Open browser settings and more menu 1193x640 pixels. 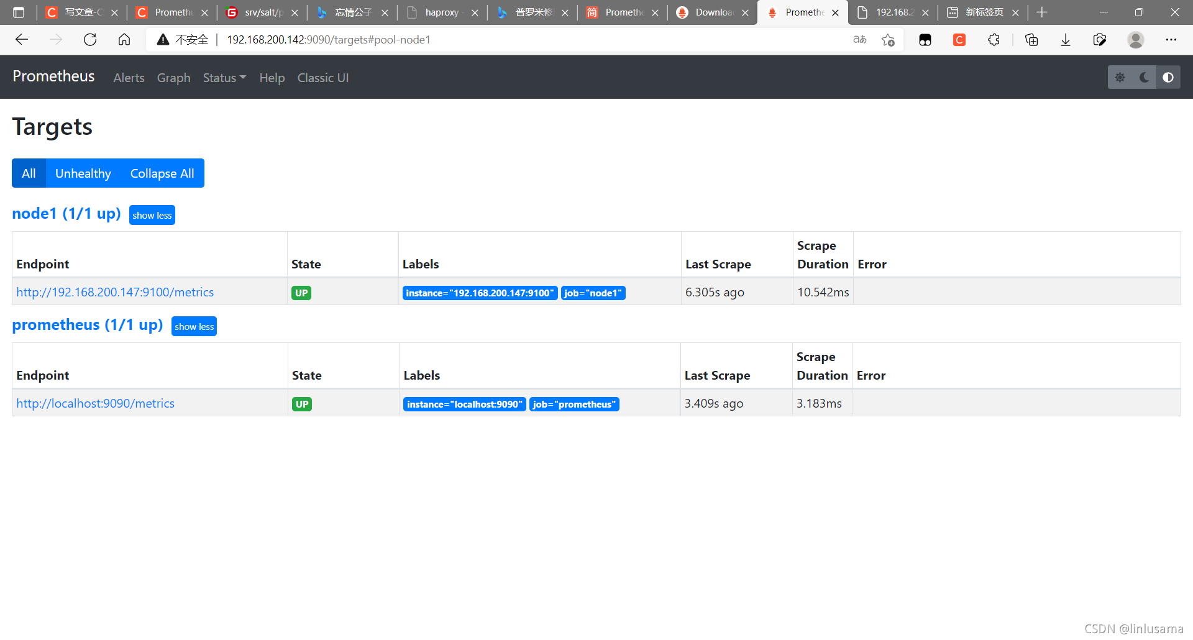pos(1171,40)
